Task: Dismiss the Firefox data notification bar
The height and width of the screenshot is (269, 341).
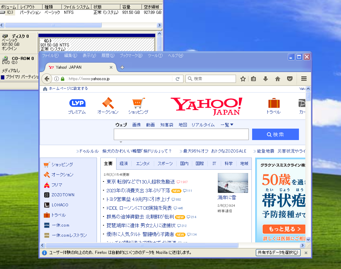Action: point(306,253)
